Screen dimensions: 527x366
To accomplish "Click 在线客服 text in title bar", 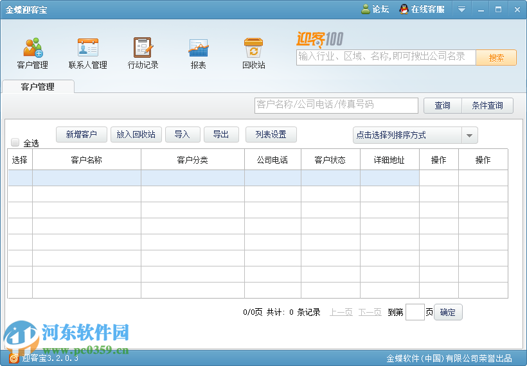I will pyautogui.click(x=428, y=9).
